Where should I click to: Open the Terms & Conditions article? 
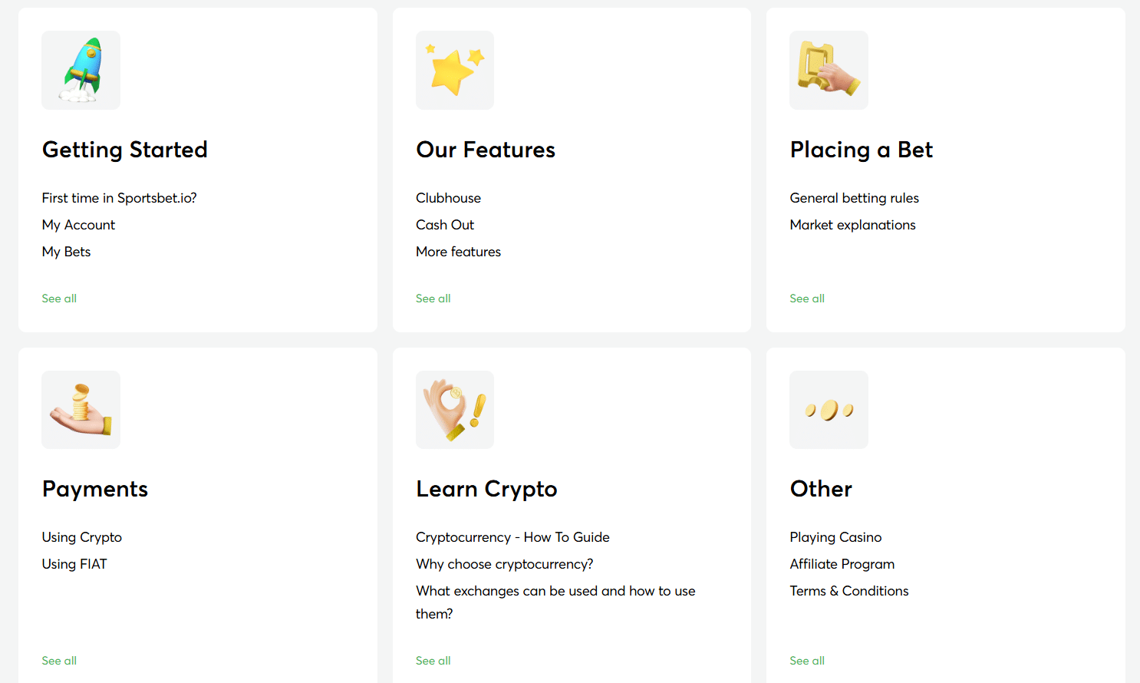pos(849,591)
